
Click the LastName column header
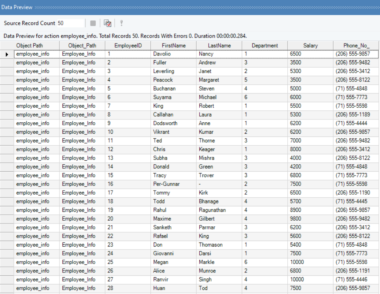click(219, 46)
